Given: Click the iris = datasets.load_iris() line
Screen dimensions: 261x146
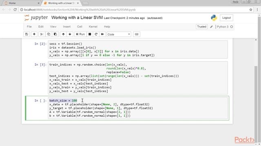Looking at the screenshot, I should pos(73,47).
